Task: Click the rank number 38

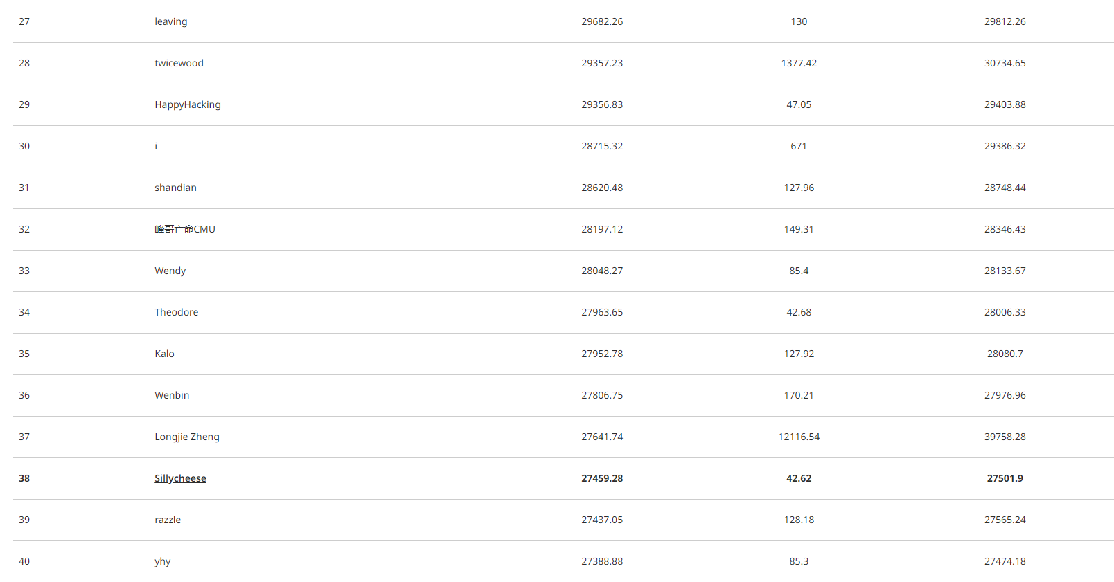Action: [x=24, y=478]
